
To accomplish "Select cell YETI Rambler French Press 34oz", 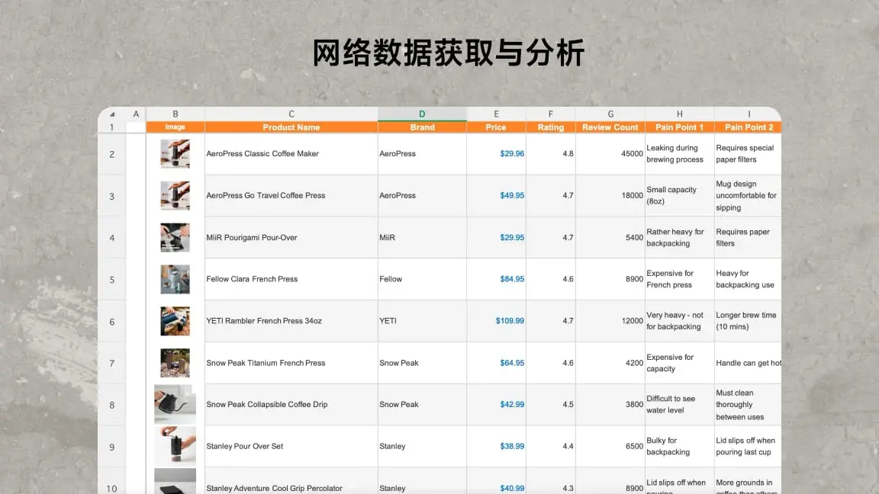I will click(x=291, y=321).
